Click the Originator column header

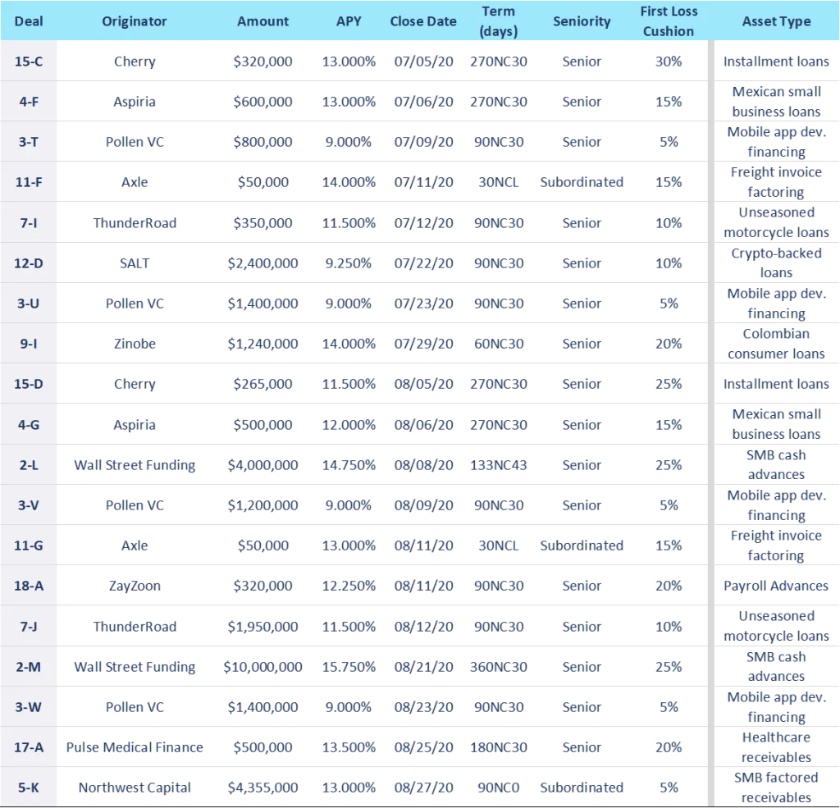(x=135, y=21)
